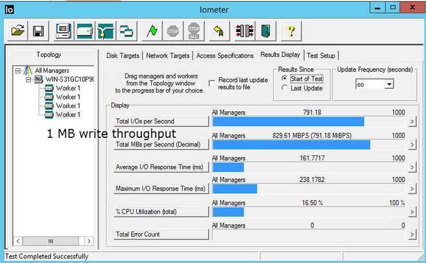Select the Start of Test radio button

(284, 79)
